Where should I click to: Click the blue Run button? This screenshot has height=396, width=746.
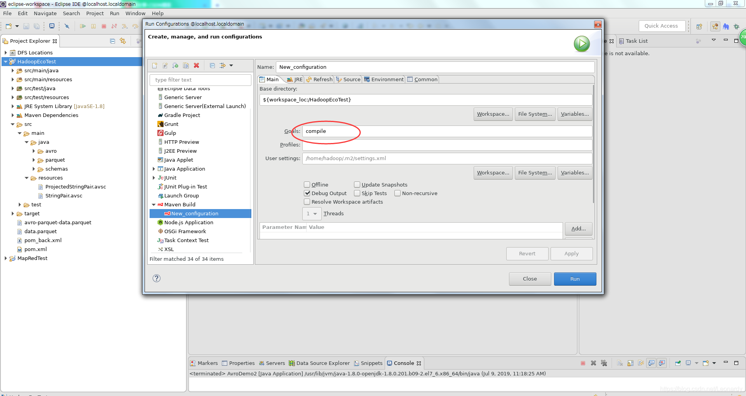575,279
